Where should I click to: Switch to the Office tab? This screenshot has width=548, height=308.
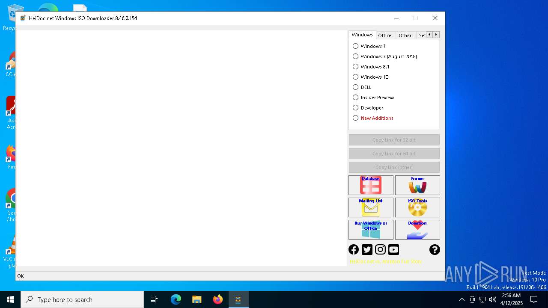[x=385, y=36]
